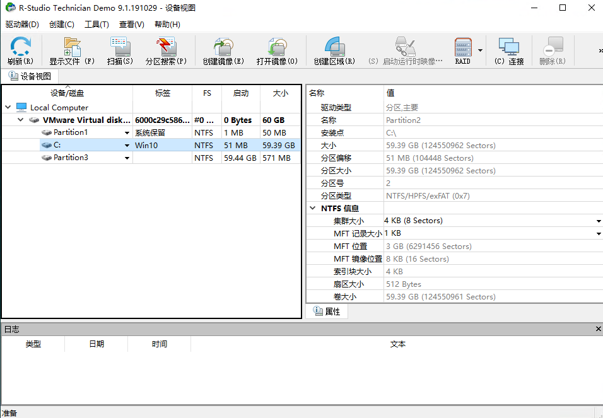Click the RAID toolbar icon
The image size is (603, 418).
462,51
